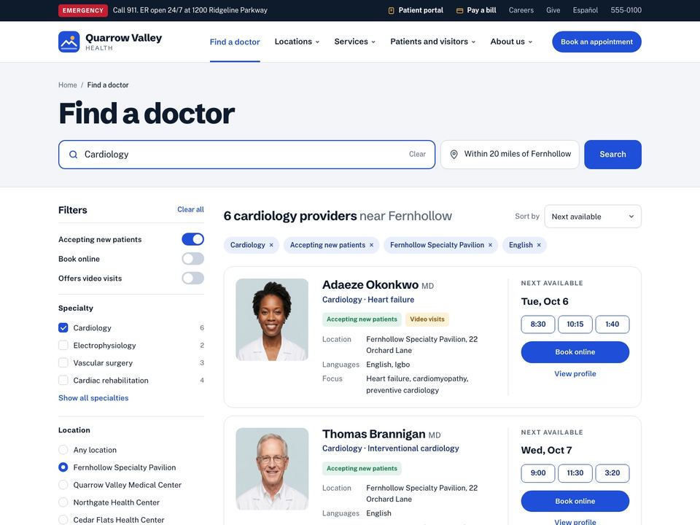Pick the 9:00 slot on Wed, Oct 7
The width and height of the screenshot is (700, 525).
(x=538, y=473)
